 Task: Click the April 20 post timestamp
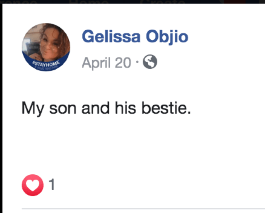[106, 63]
